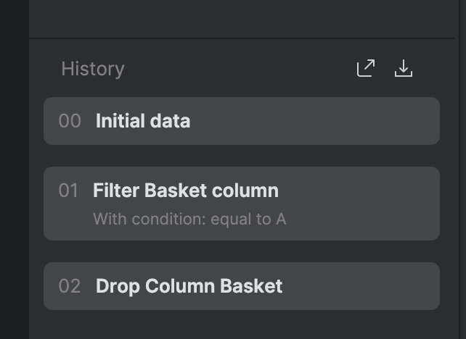Click the 'Filter Basket column' title text
This screenshot has width=466, height=339.
(x=186, y=191)
